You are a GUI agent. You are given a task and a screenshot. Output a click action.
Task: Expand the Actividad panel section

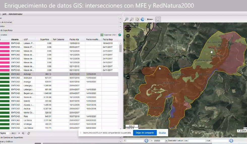click(120, 22)
